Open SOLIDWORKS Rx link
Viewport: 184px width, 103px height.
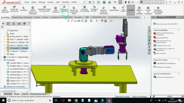(162, 38)
